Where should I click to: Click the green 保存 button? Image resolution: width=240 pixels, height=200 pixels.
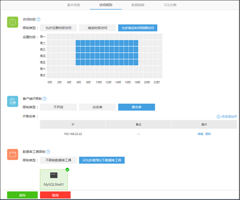pos(22,195)
